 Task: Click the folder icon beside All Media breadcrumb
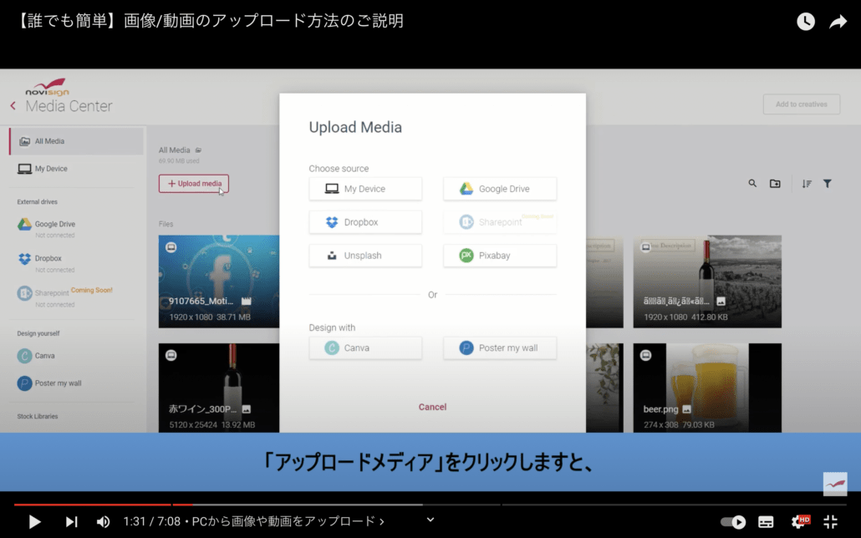[198, 150]
